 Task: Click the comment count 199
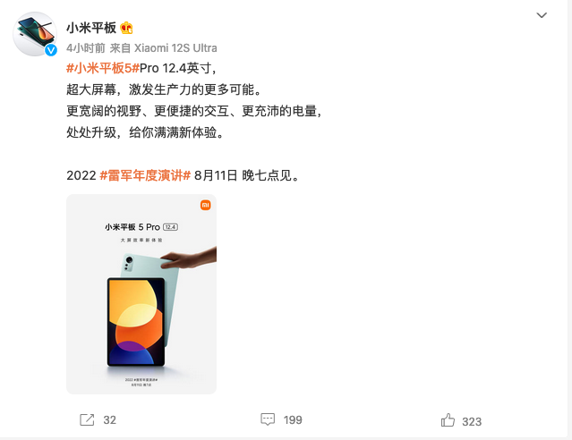coord(293,420)
